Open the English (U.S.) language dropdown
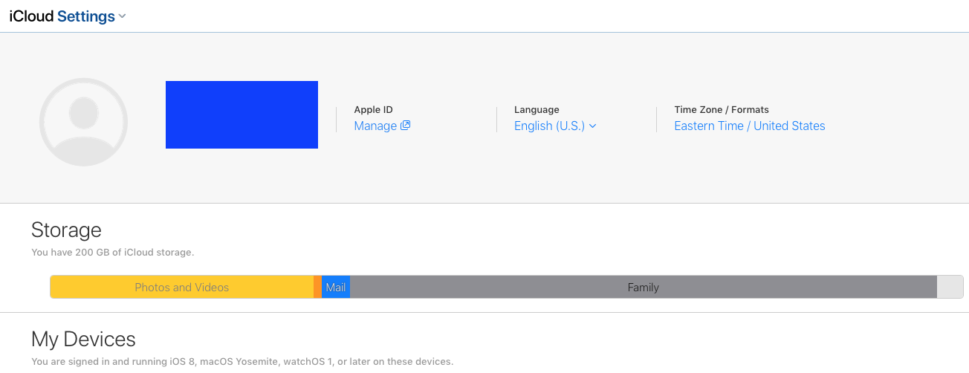Viewport: 969px width, 373px height. tap(549, 126)
